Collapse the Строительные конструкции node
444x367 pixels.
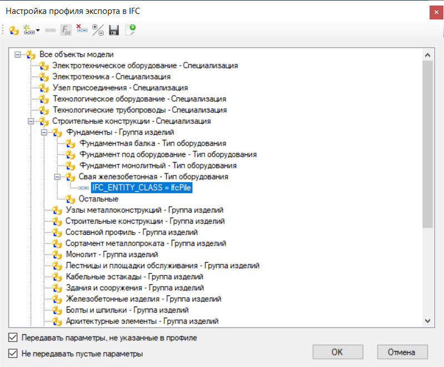[x=32, y=121]
